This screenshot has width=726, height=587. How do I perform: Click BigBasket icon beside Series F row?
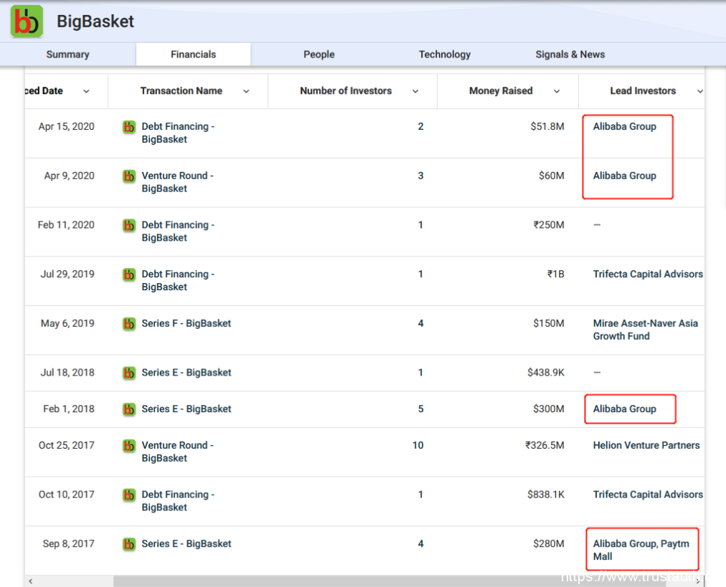(129, 324)
